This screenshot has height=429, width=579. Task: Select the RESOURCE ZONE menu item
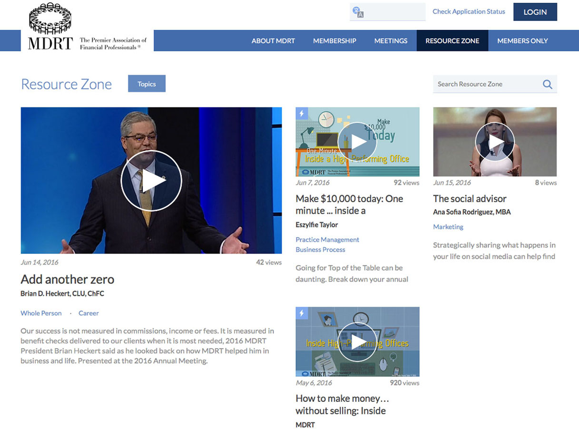tap(452, 41)
